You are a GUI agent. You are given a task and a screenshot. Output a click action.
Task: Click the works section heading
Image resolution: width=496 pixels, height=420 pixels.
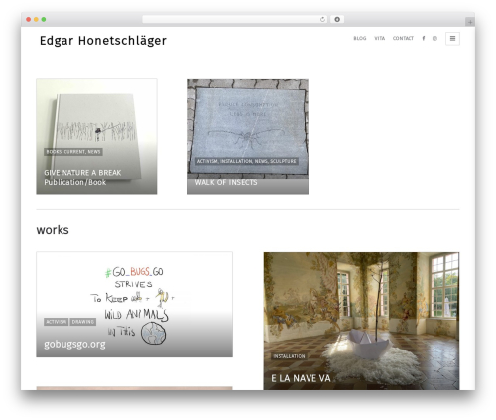coord(53,230)
